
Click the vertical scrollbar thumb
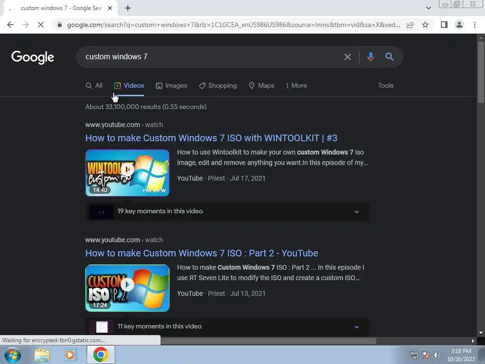[481, 72]
